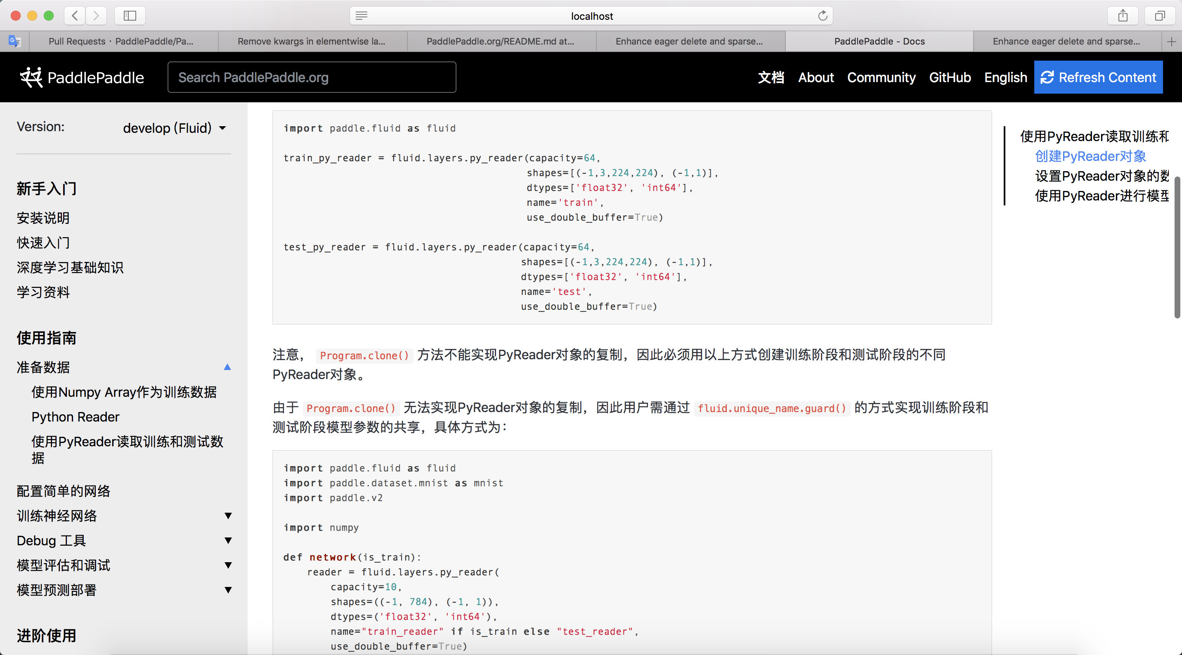Switch to Pull Requests PaddlePaddle tab
The width and height of the screenshot is (1182, 655).
[124, 41]
